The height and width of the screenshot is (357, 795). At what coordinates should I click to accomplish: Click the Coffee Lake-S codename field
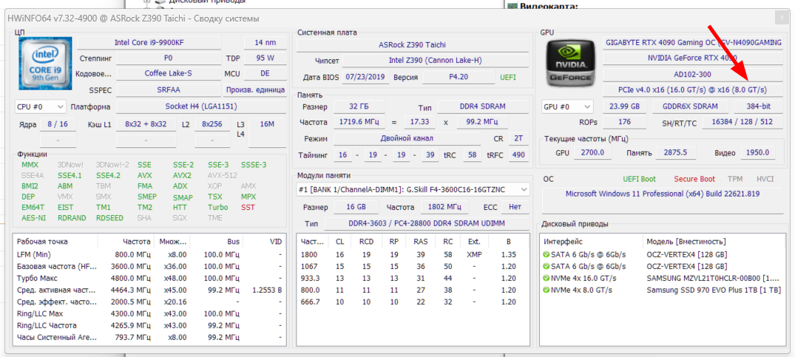tap(169, 73)
